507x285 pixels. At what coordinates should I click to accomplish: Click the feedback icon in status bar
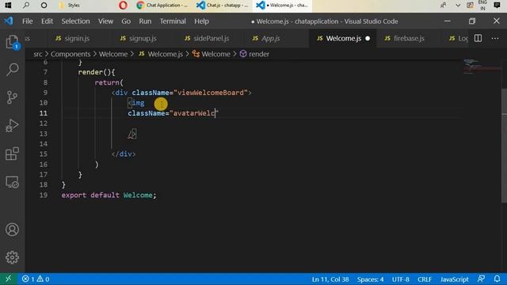[x=481, y=279]
